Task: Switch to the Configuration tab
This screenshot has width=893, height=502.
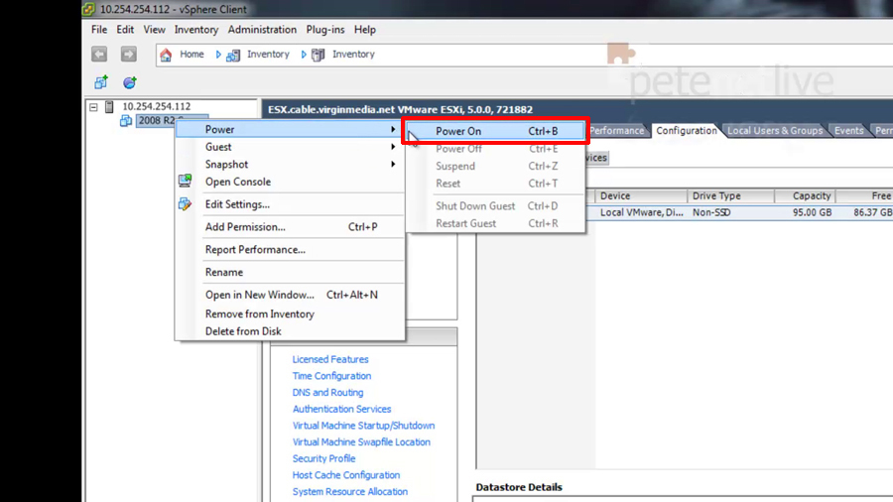Action: 687,130
